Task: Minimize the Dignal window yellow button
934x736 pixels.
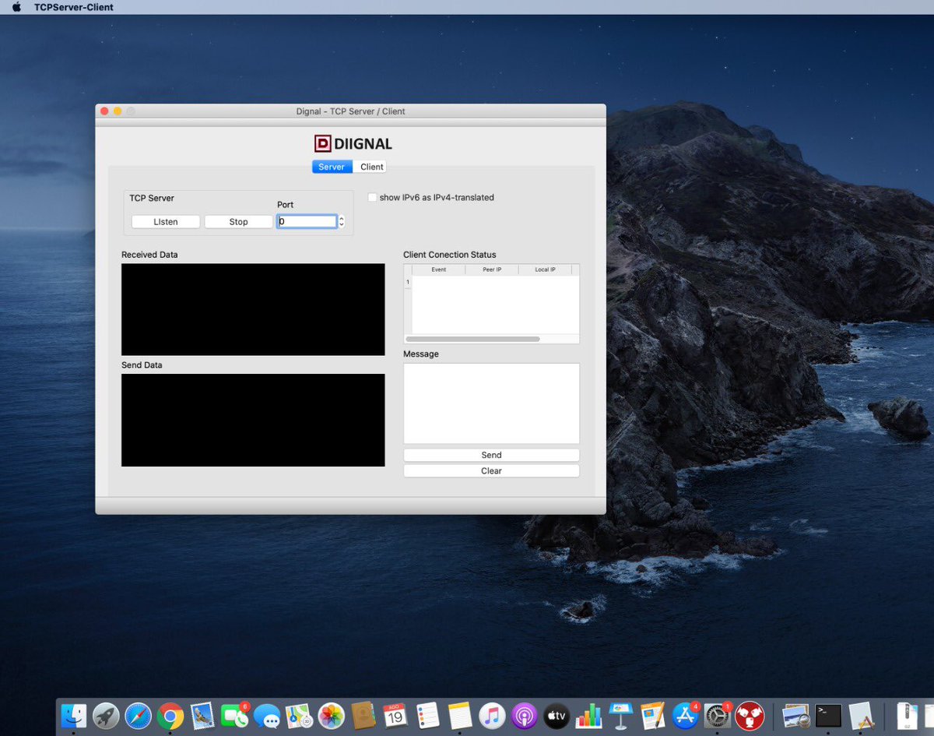Action: click(x=118, y=111)
